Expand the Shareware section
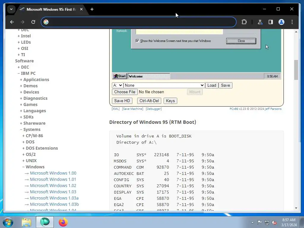Image resolution: width=304 pixels, height=228 pixels. [33, 123]
